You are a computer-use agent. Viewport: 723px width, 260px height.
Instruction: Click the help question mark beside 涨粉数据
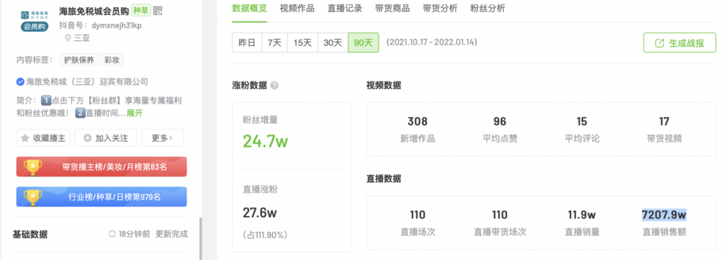coord(274,86)
